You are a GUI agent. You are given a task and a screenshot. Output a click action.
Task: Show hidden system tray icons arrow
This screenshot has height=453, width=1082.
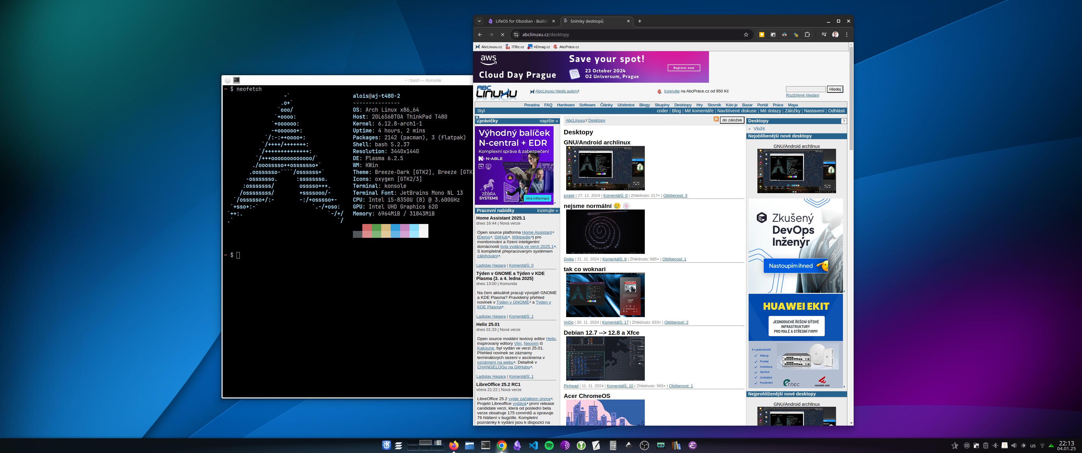click(x=1051, y=445)
